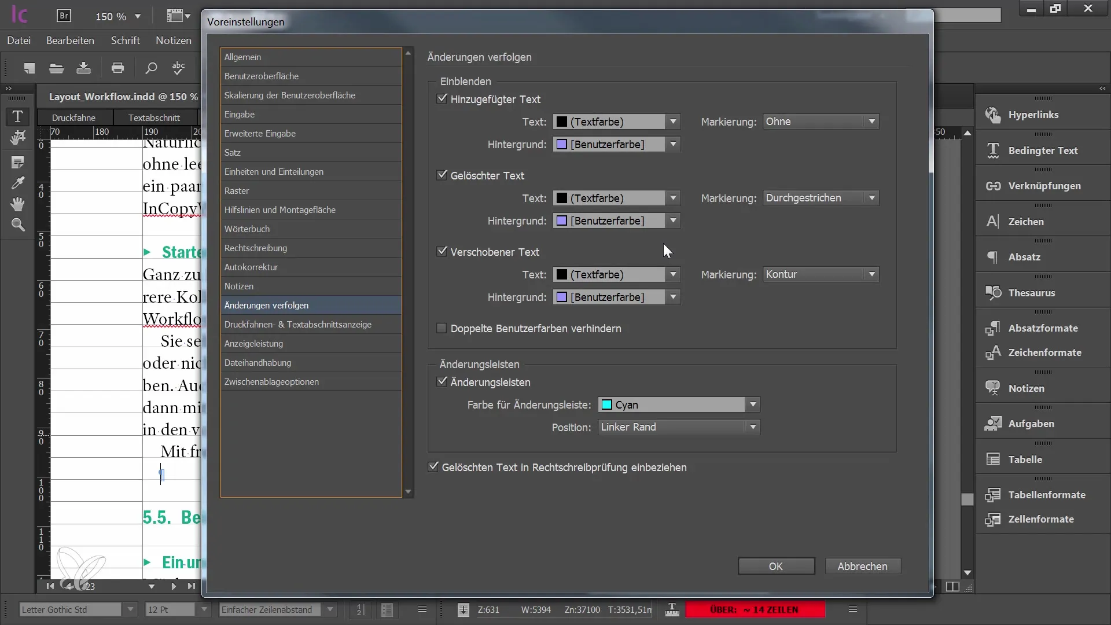
Task: Expand Farbe für Änderungsleiste color dropdown
Action: point(753,405)
